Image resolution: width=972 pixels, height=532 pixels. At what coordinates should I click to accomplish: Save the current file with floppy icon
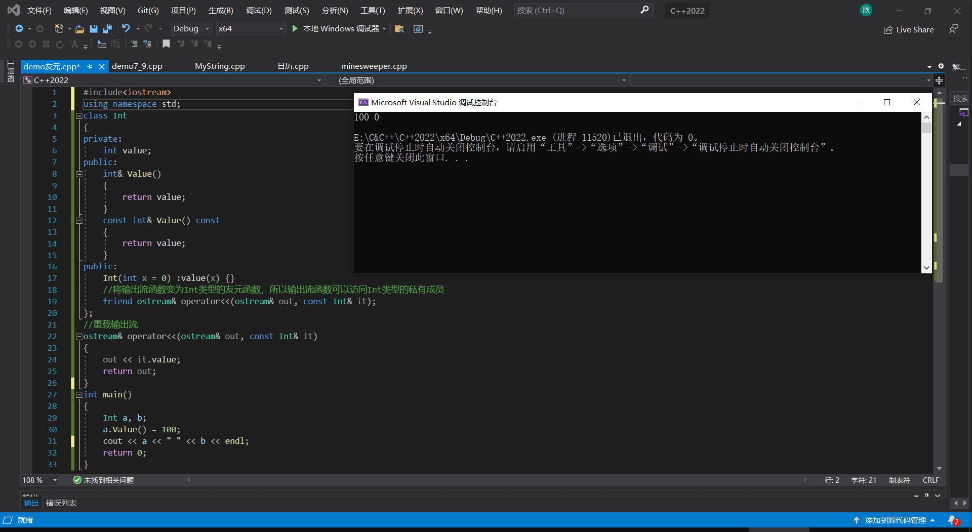[94, 29]
